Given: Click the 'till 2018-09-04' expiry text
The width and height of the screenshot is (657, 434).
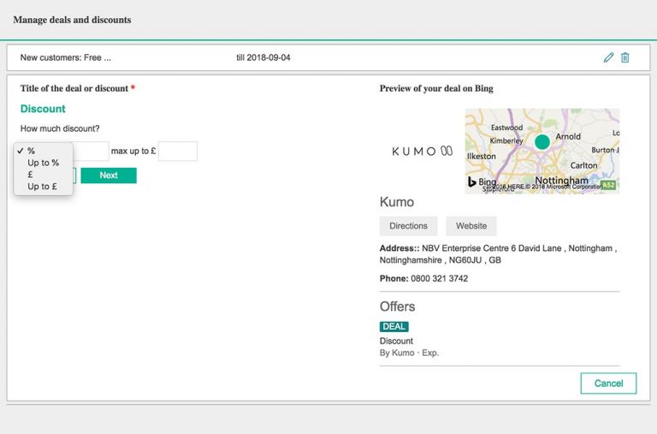Looking at the screenshot, I should [263, 57].
